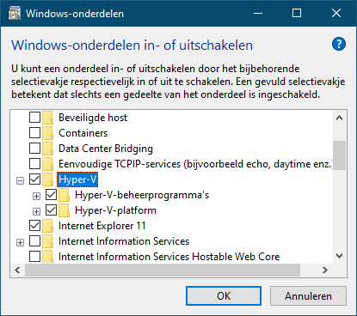Screen dimensions: 357x316
Task: Select the Eenvoudige TCPIP-services item
Action: [195, 164]
